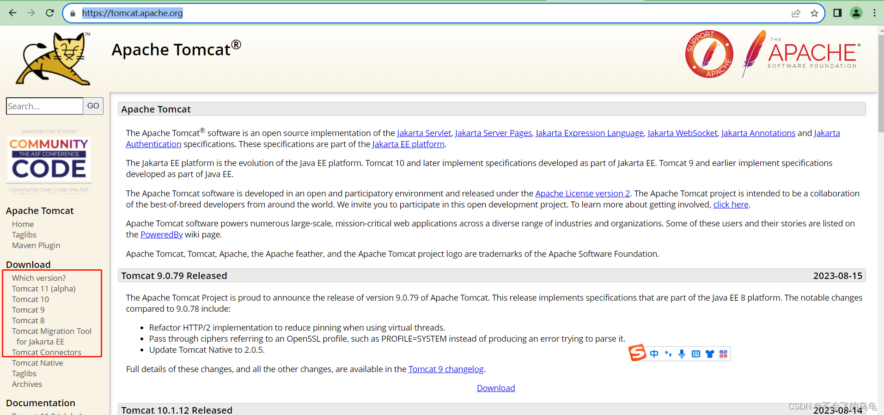Click the GO search button
Screen dimensions: 884x415
tap(93, 106)
